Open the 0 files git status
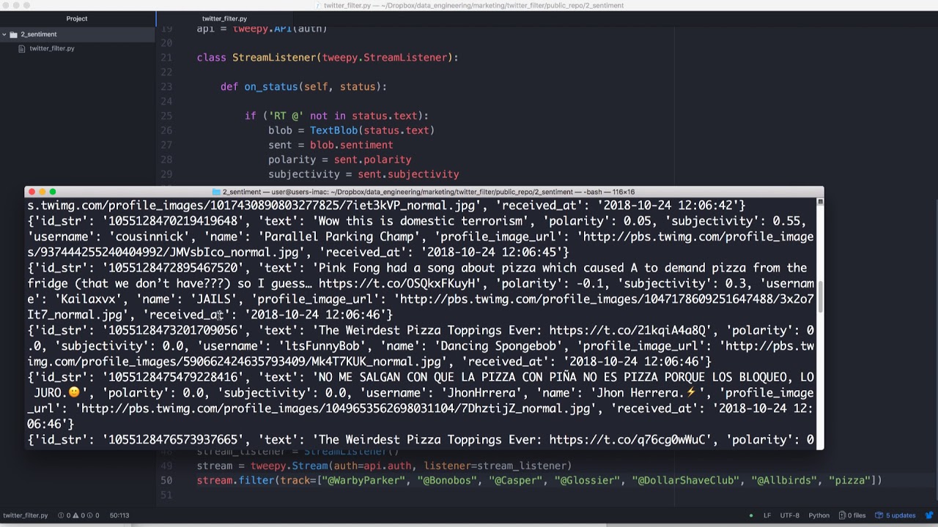 click(x=852, y=515)
